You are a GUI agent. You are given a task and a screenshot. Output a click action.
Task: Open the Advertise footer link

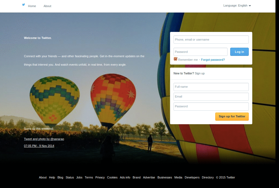[149, 177]
